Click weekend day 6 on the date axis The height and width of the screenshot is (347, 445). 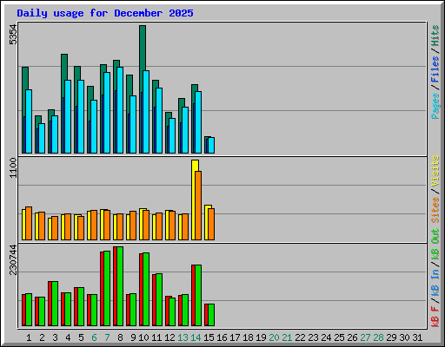point(94,337)
